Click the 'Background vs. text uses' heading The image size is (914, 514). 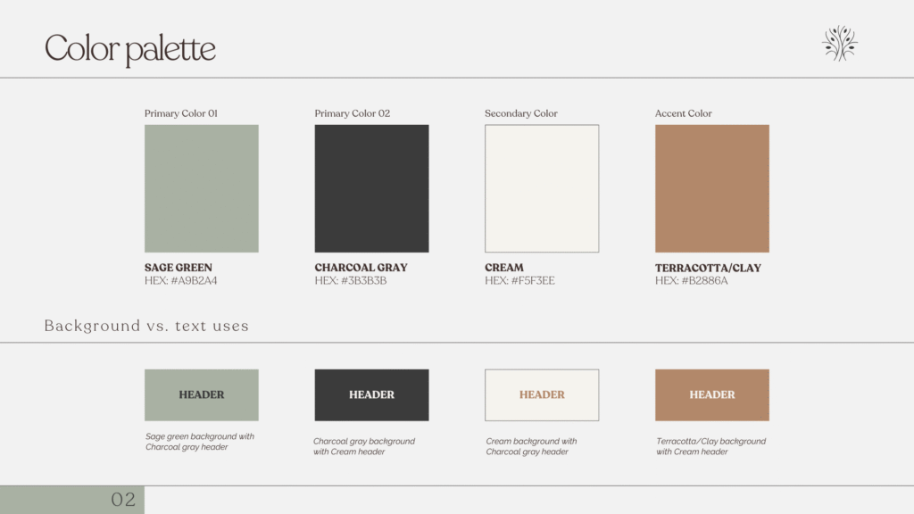146,326
